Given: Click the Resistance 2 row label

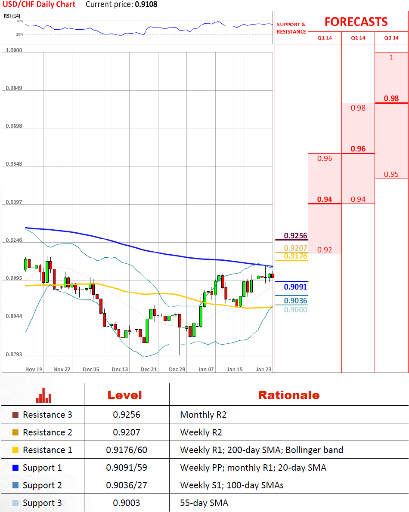Looking at the screenshot, I should click(47, 432).
